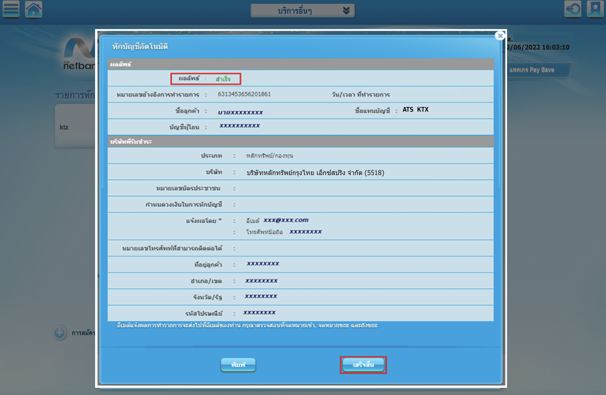Open the hamburger main menu icon
Screen dimensions: 606x395
(x=11, y=9)
